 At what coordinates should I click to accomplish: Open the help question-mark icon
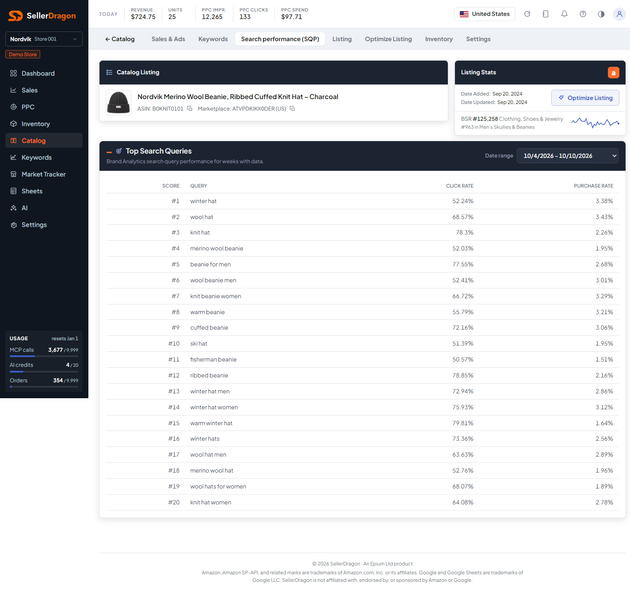(583, 14)
